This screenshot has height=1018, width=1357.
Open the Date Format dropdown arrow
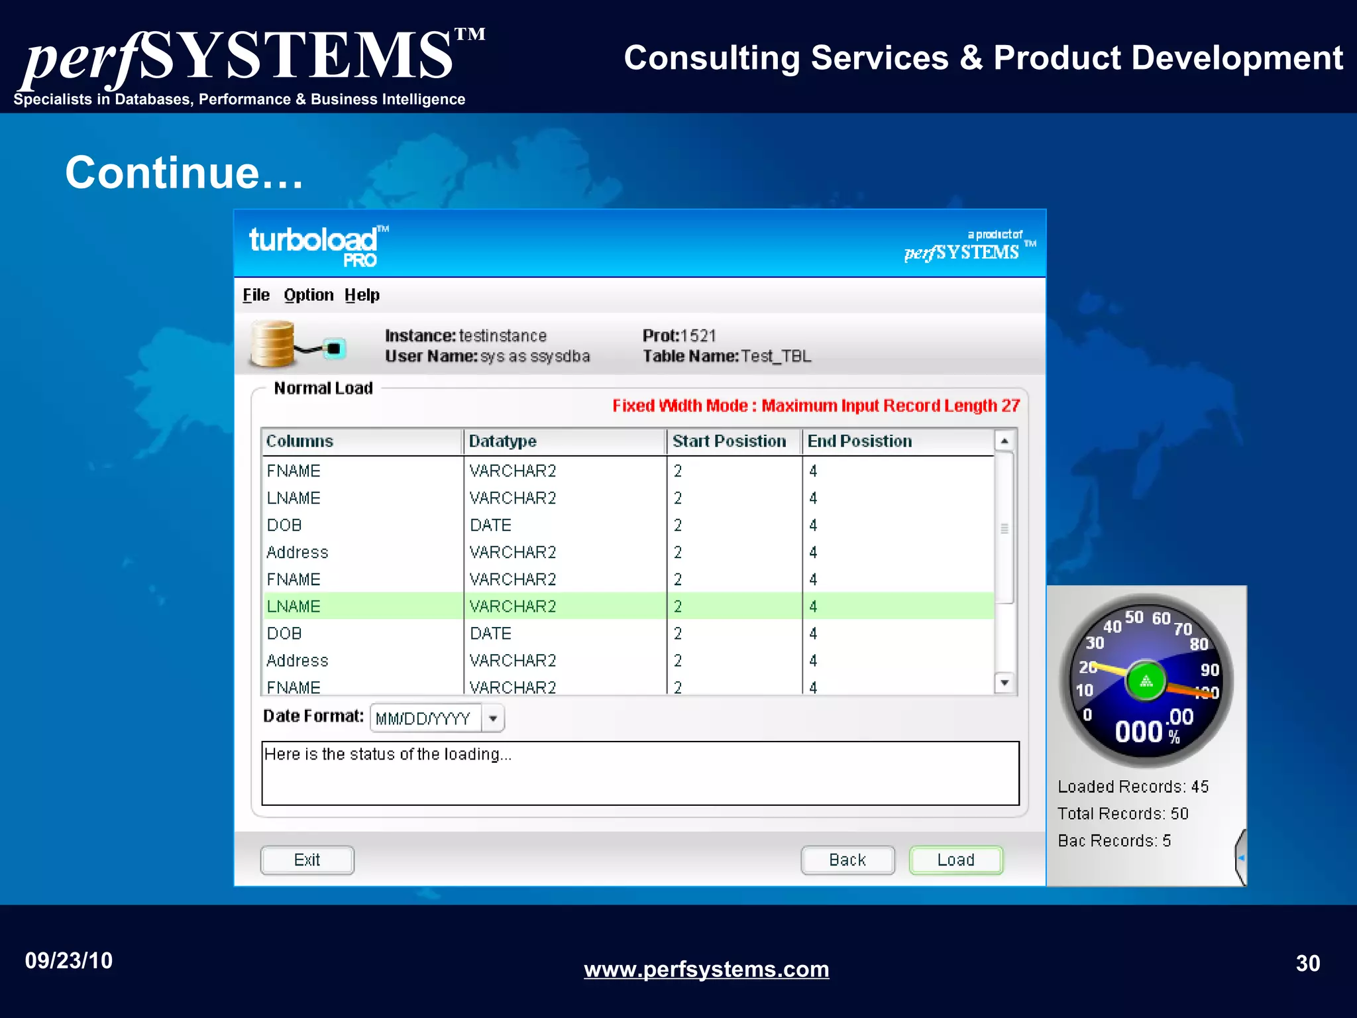(x=493, y=718)
